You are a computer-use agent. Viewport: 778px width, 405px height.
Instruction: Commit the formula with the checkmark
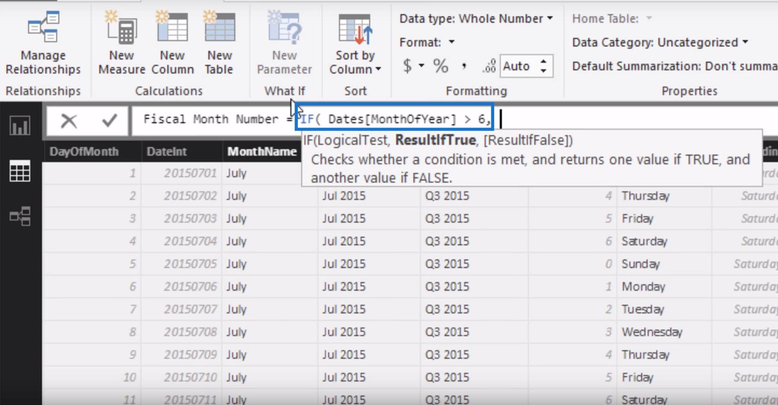[x=110, y=121]
